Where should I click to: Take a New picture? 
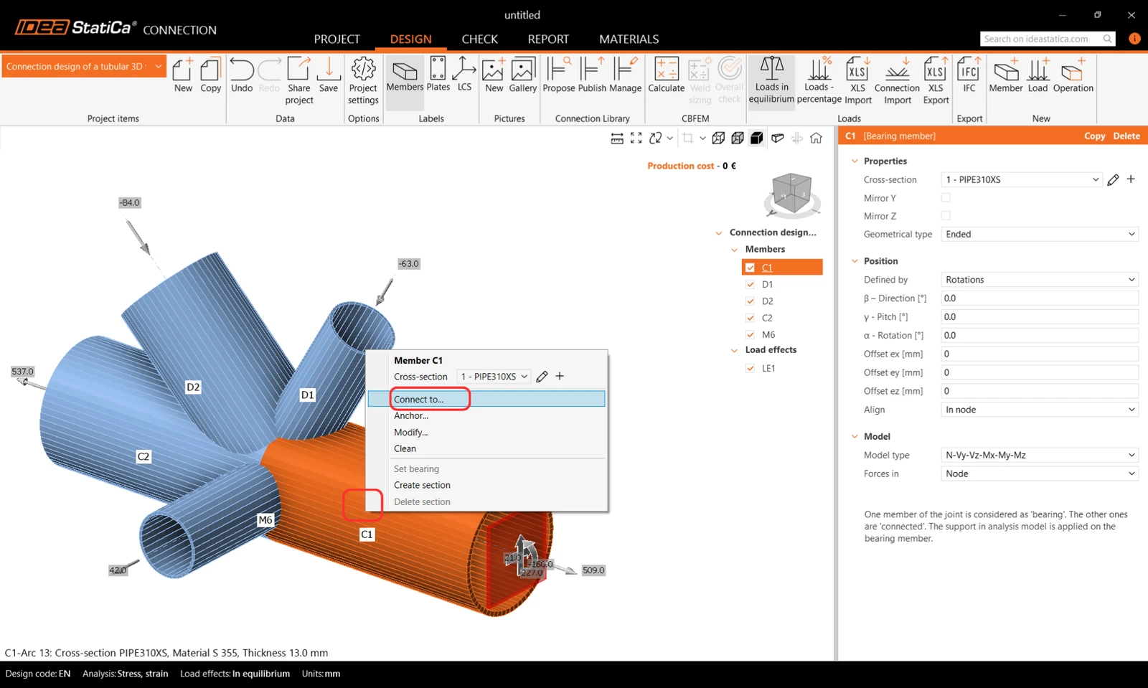494,76
